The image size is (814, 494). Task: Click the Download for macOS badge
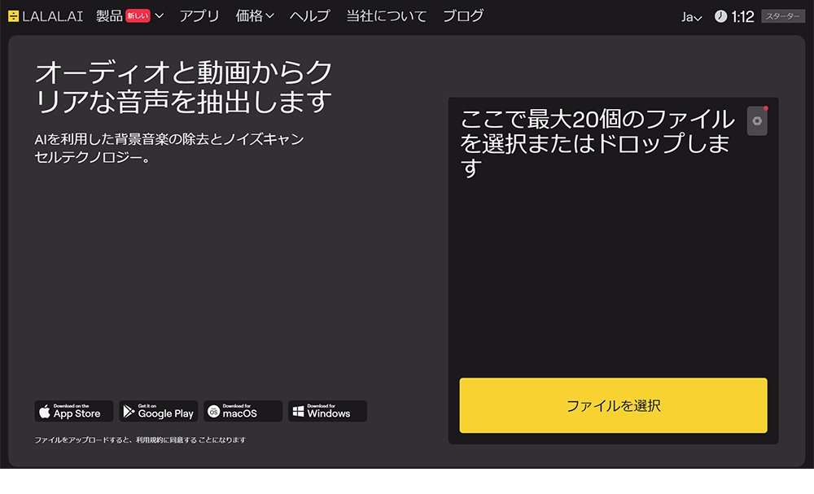coord(243,411)
